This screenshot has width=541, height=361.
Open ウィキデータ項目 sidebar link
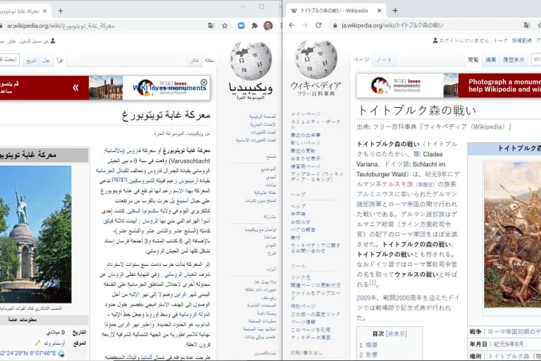point(310,337)
